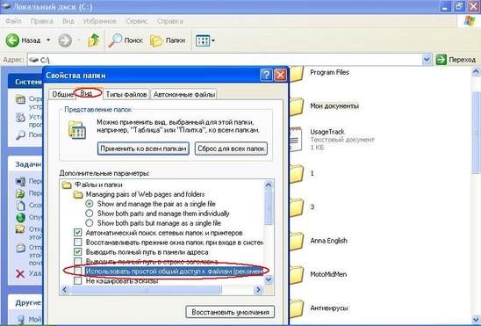Open the Назад history dropdown arrow
The image size is (481, 326).
click(x=48, y=40)
